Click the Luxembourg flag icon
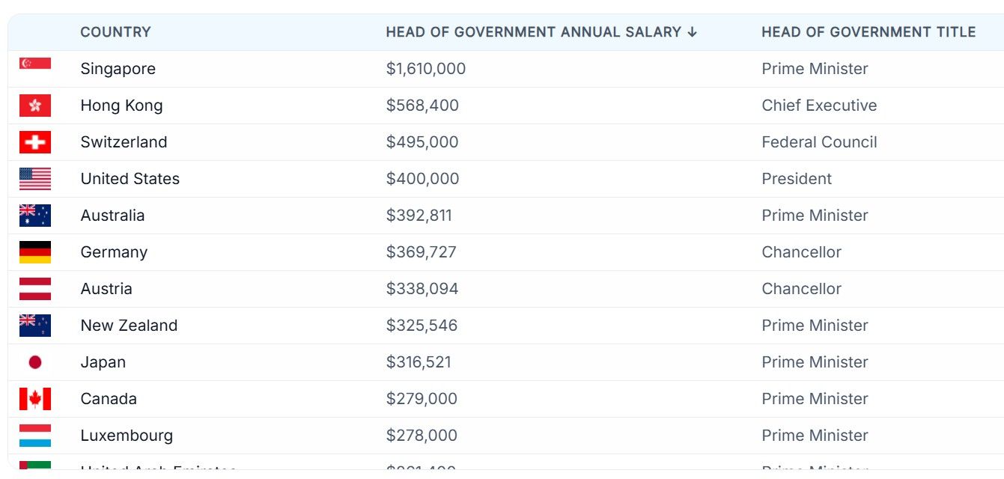This screenshot has width=1004, height=479. (35, 436)
